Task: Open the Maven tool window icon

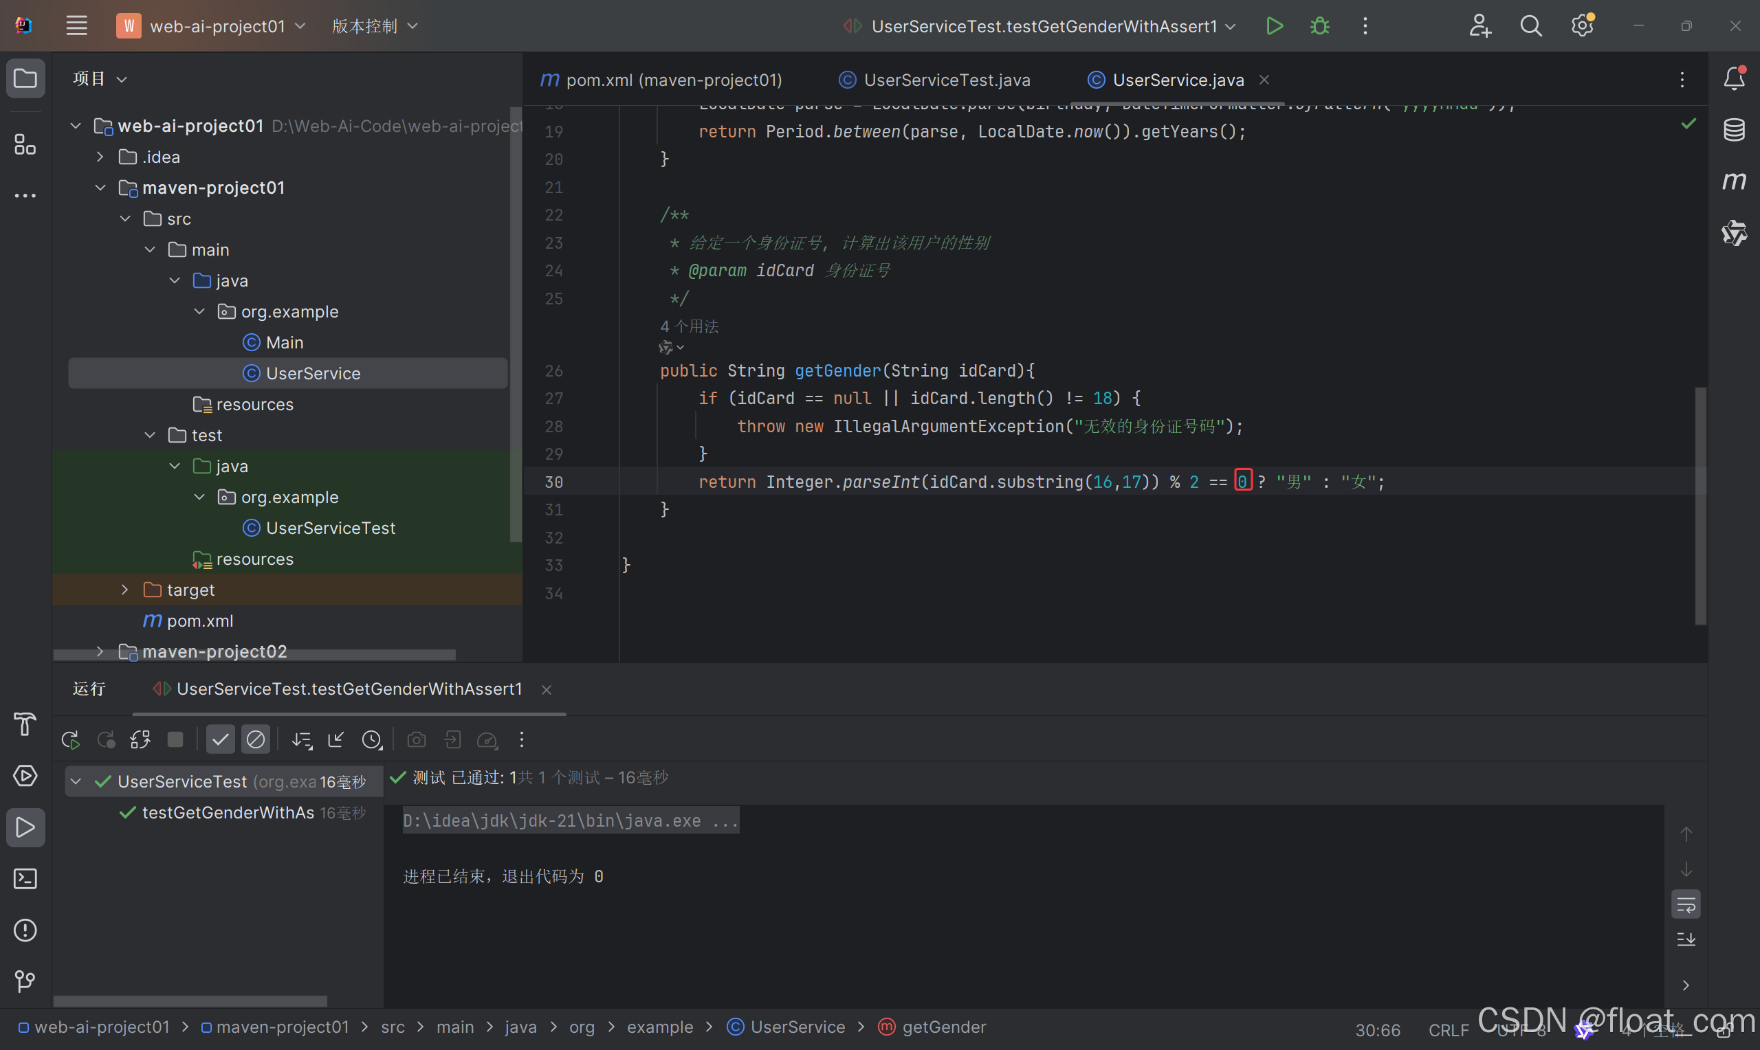Action: click(1734, 181)
